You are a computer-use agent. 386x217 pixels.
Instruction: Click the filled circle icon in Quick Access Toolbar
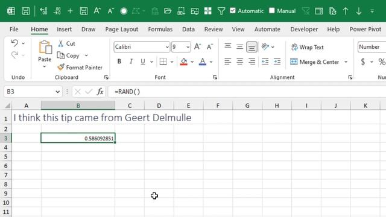coord(124,11)
